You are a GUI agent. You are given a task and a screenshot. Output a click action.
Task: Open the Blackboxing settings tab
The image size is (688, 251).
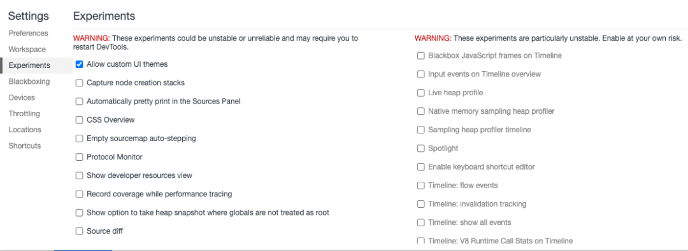point(29,81)
